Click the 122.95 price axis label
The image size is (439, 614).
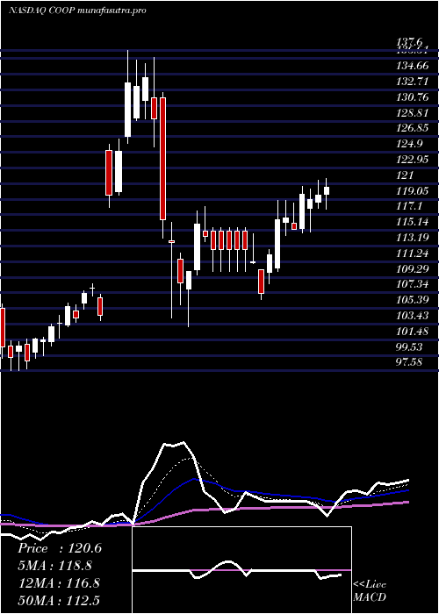point(413,160)
